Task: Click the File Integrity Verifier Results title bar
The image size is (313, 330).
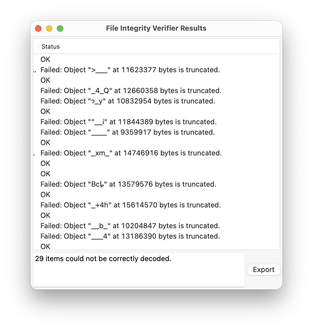Action: click(156, 28)
